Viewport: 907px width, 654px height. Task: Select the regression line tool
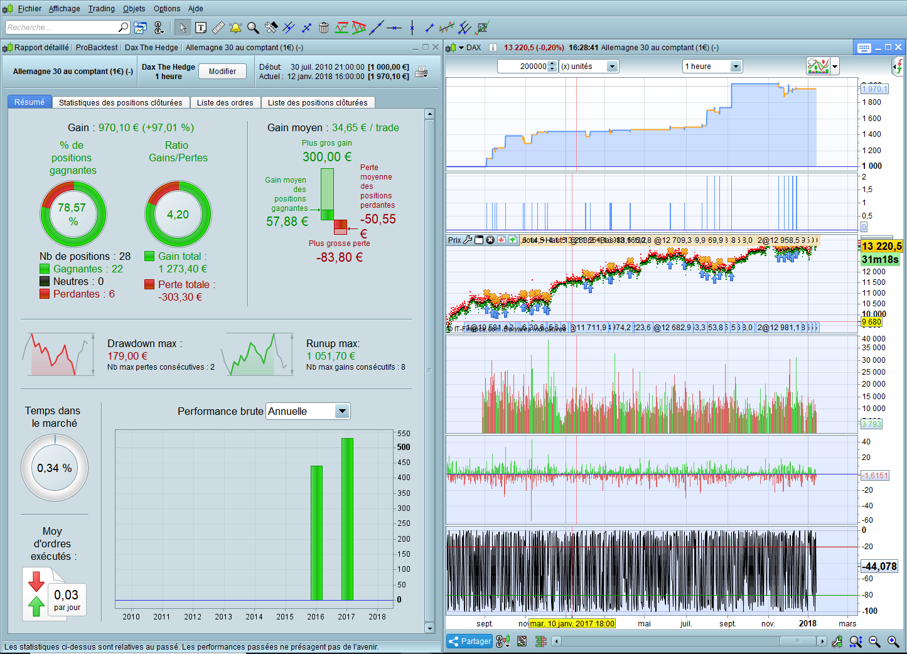click(447, 28)
